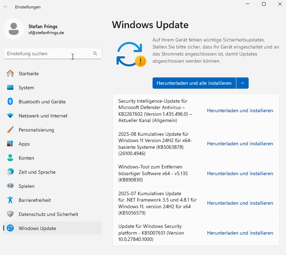Download and install Windows Security platform KB5007651
The width and height of the screenshot is (286, 255).
240,233
